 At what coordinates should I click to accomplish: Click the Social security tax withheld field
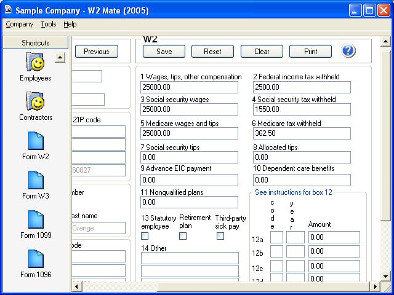[302, 109]
